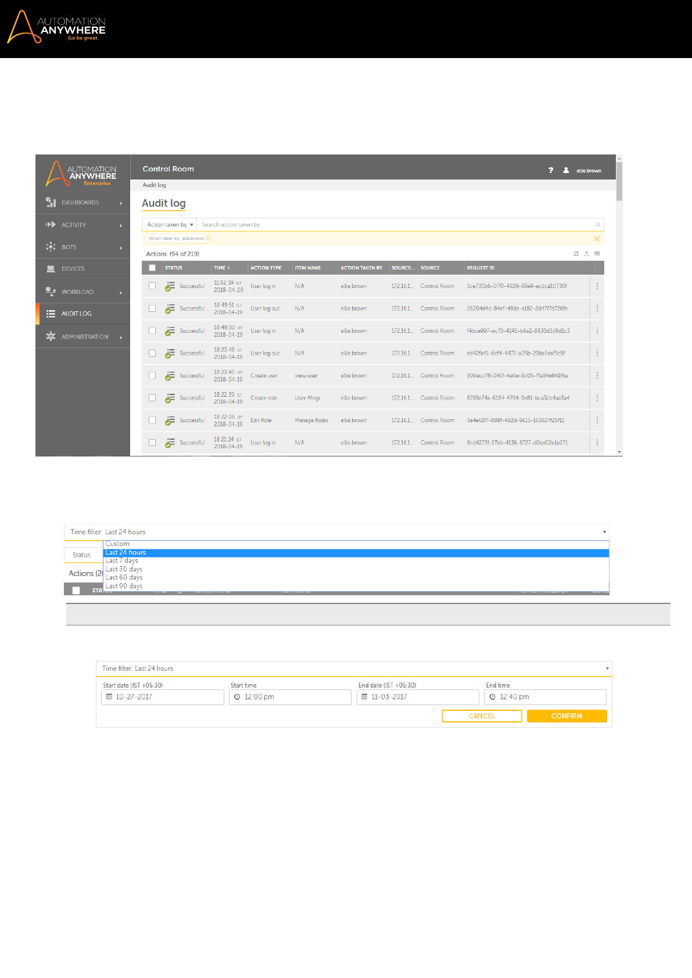
Task: Open row actions for Create role entry
Action: [x=597, y=398]
